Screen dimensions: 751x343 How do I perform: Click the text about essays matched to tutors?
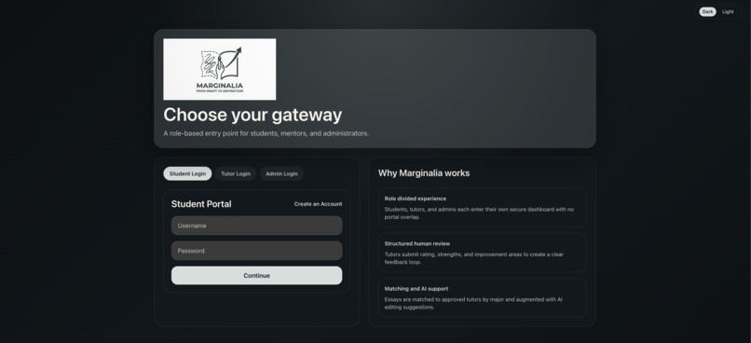pyautogui.click(x=473, y=303)
